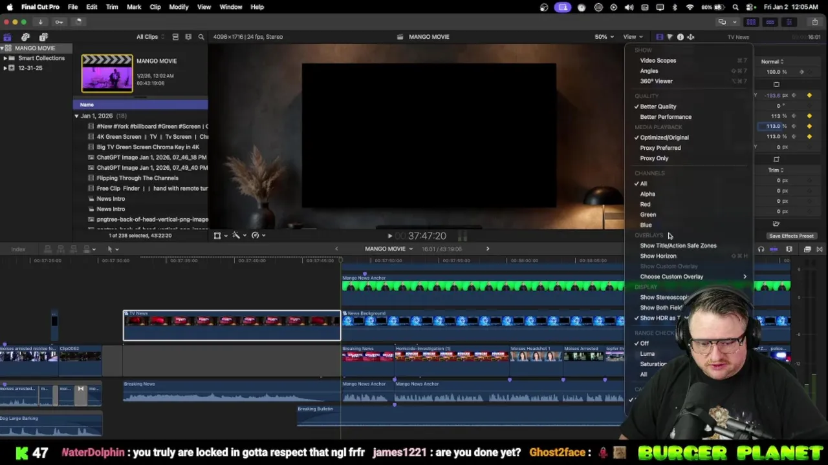
Task: Show the libraries sidebar clapper icon
Action: click(x=7, y=37)
